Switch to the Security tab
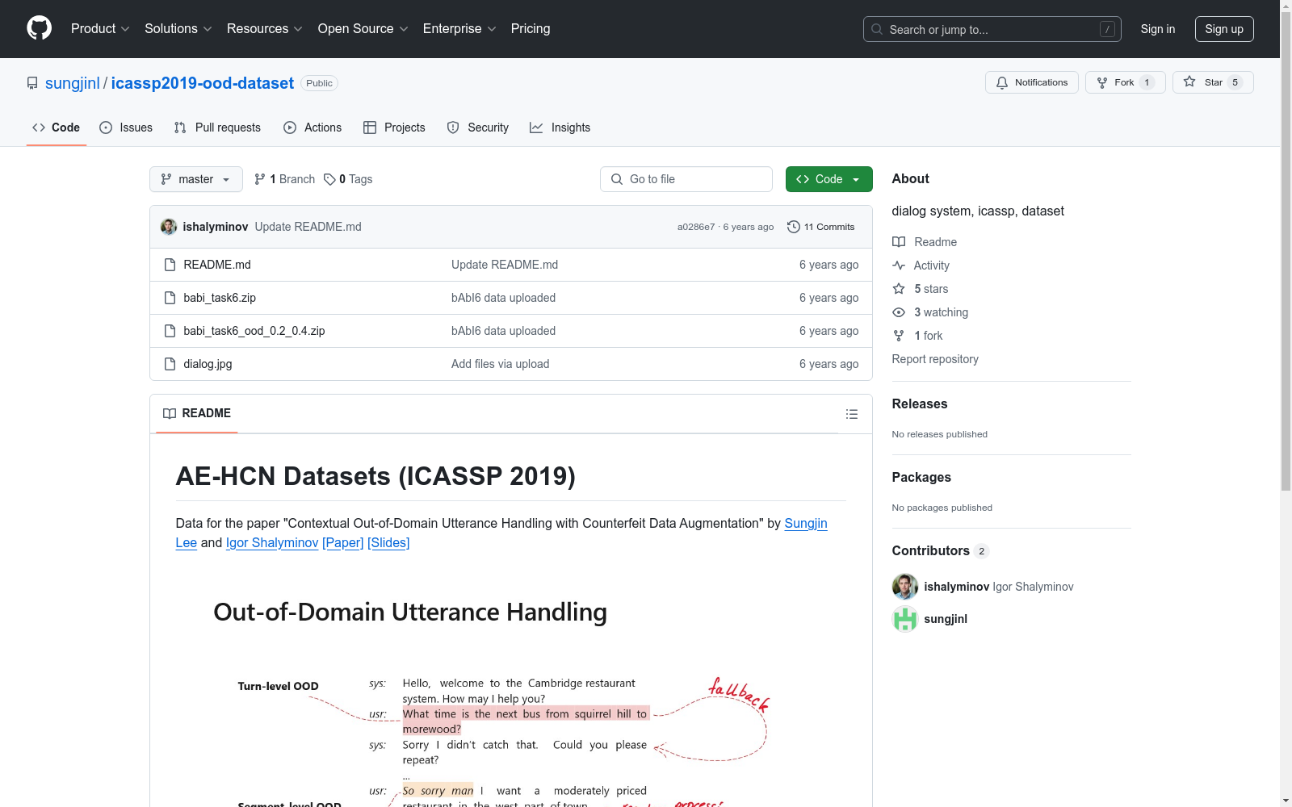 (478, 128)
